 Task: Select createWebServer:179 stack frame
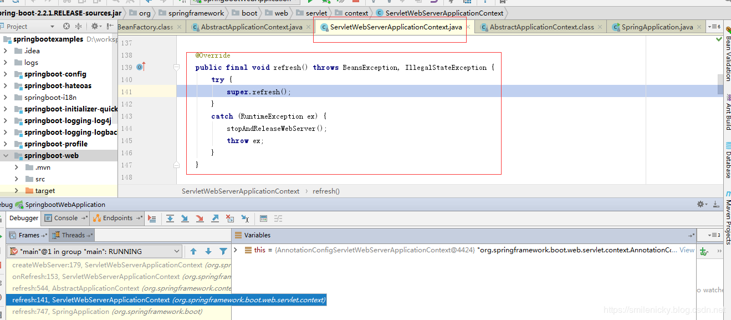tap(119, 265)
